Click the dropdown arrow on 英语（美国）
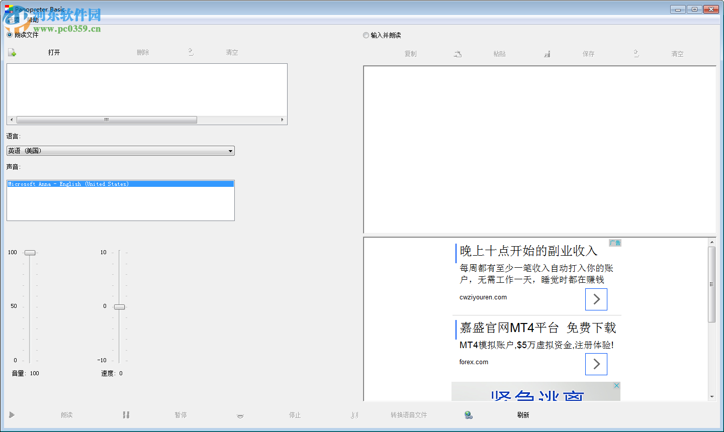The height and width of the screenshot is (432, 724). click(x=230, y=151)
